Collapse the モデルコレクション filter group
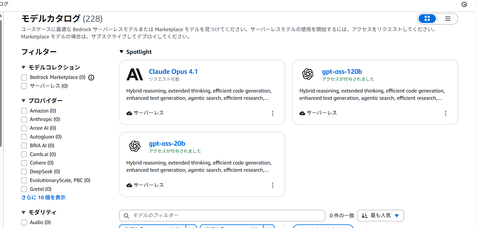 24,67
